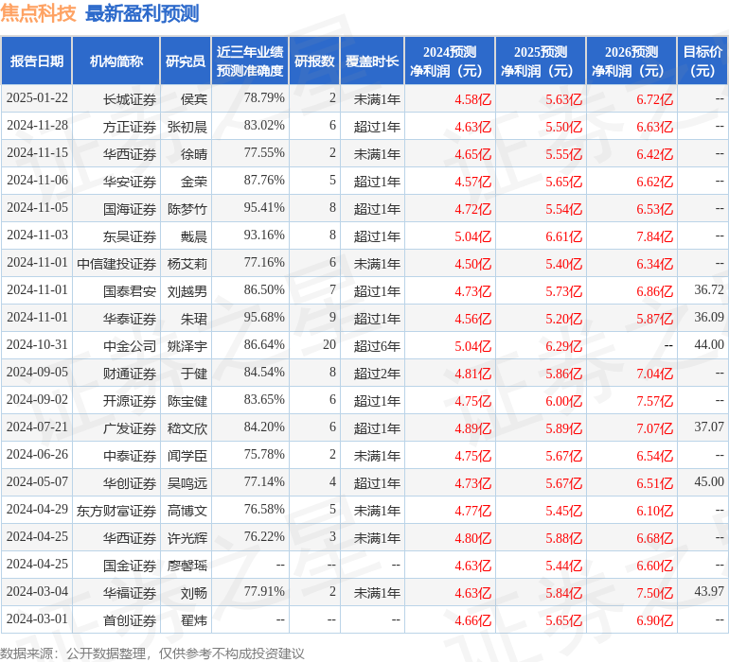Select the 东方财富证券 row entry
This screenshot has width=729, height=662.
click(x=116, y=510)
